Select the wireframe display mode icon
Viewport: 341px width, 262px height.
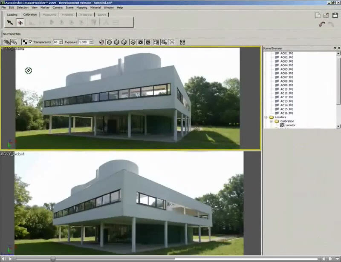coord(109,42)
